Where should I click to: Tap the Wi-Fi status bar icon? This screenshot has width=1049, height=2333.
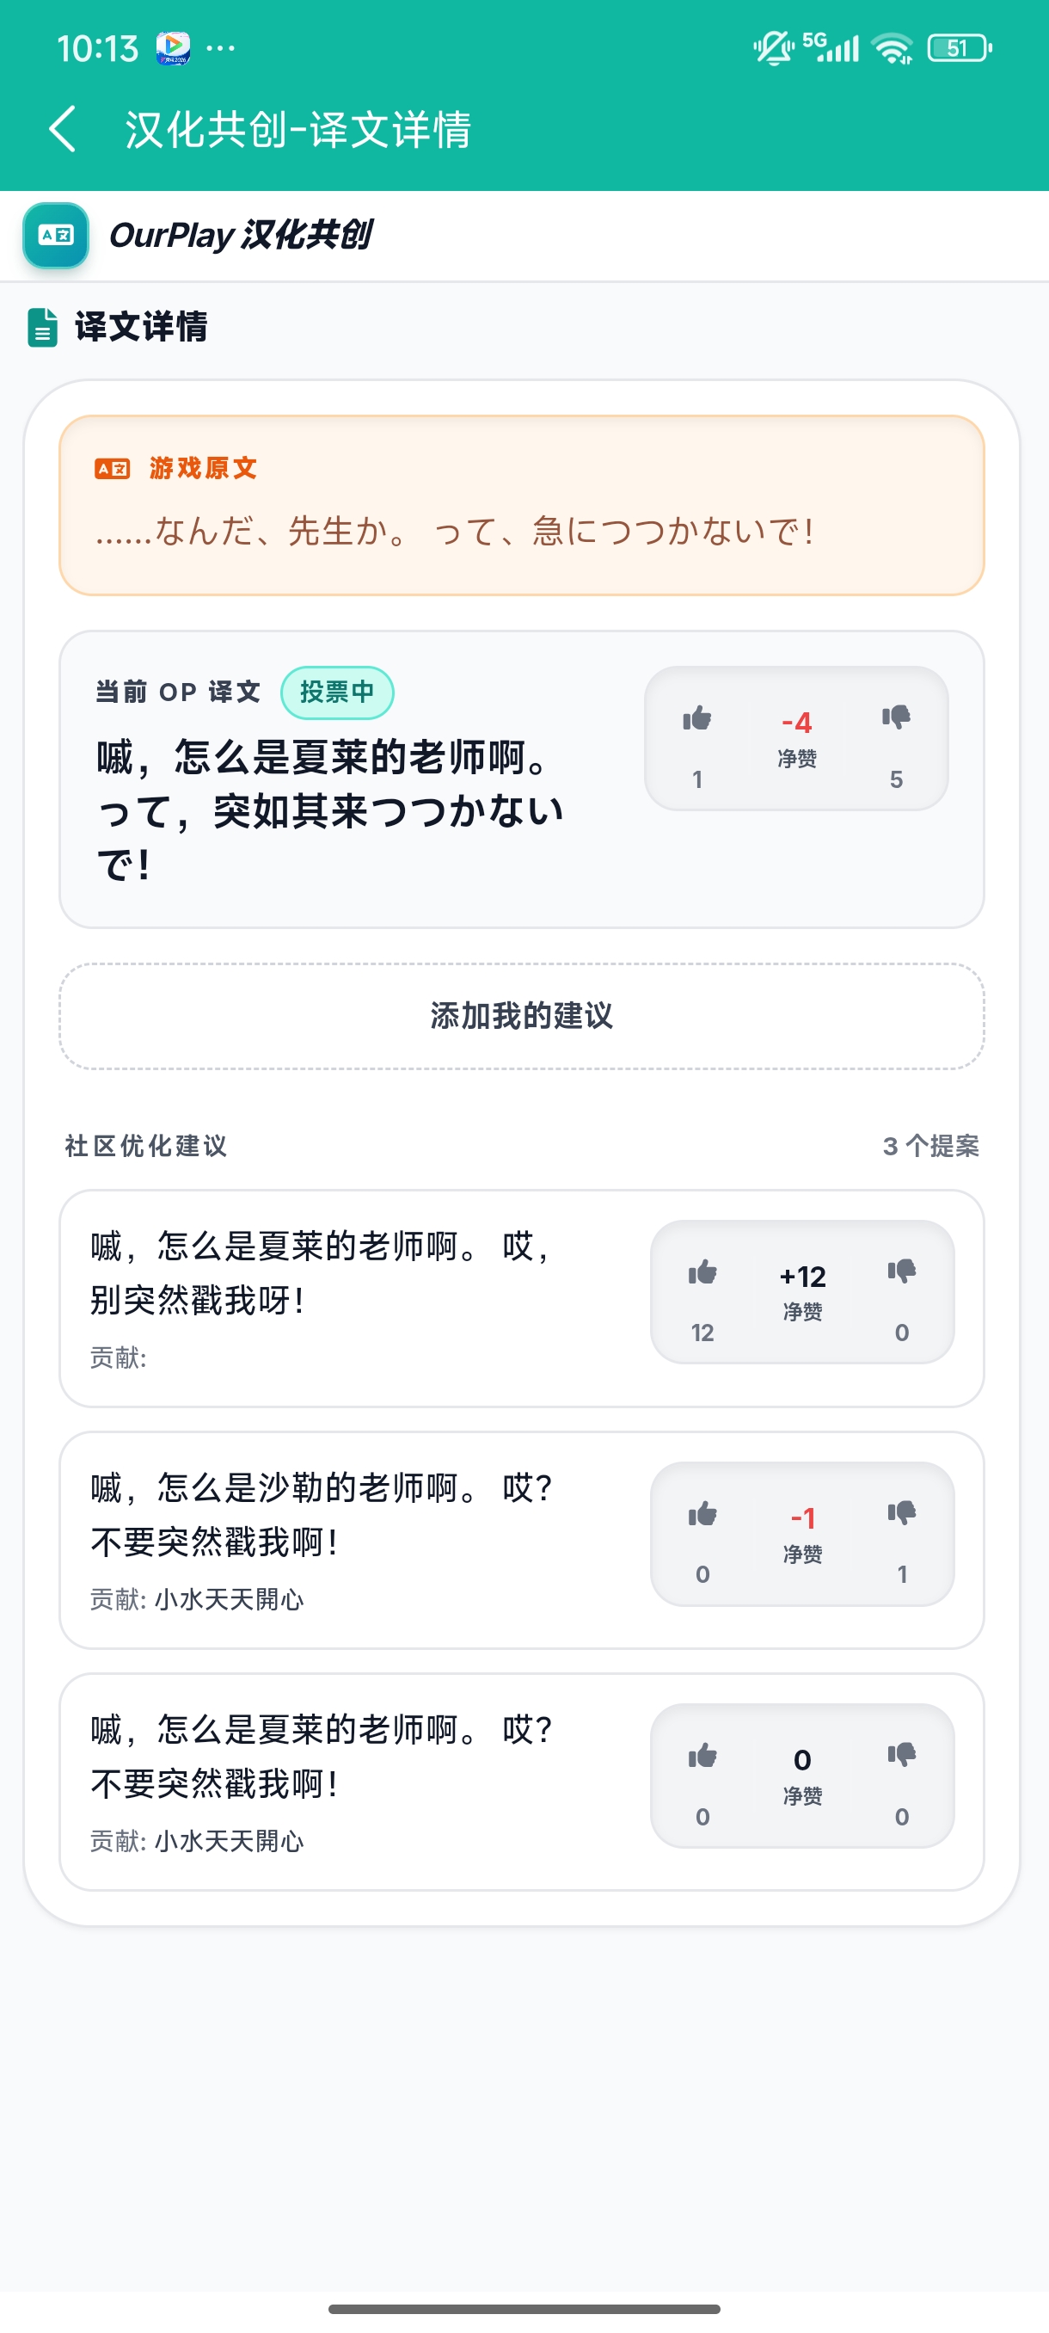(893, 48)
